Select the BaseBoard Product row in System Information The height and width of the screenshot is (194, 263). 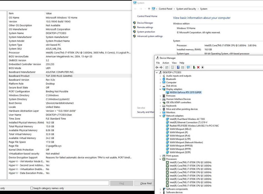point(70,76)
